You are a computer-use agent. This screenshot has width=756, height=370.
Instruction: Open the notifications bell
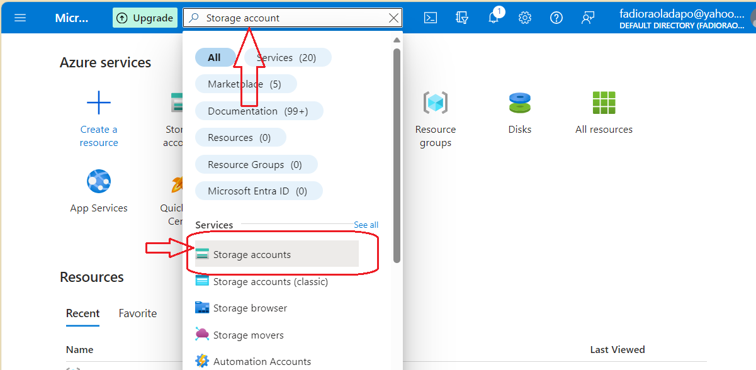tap(494, 18)
